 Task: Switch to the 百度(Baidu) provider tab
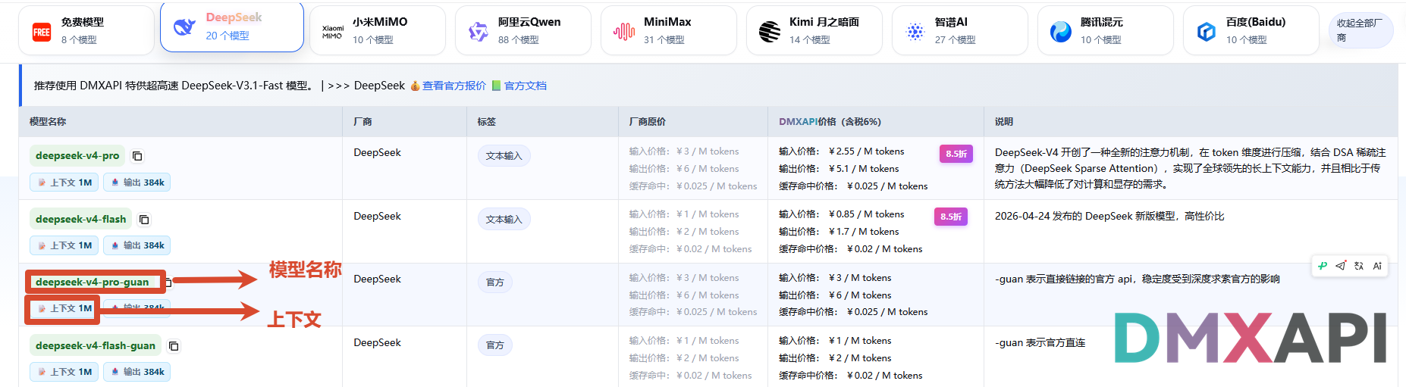pyautogui.click(x=1251, y=30)
